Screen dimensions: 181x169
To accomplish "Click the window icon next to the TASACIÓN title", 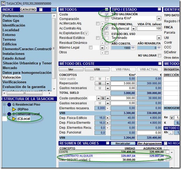I will [3, 3].
